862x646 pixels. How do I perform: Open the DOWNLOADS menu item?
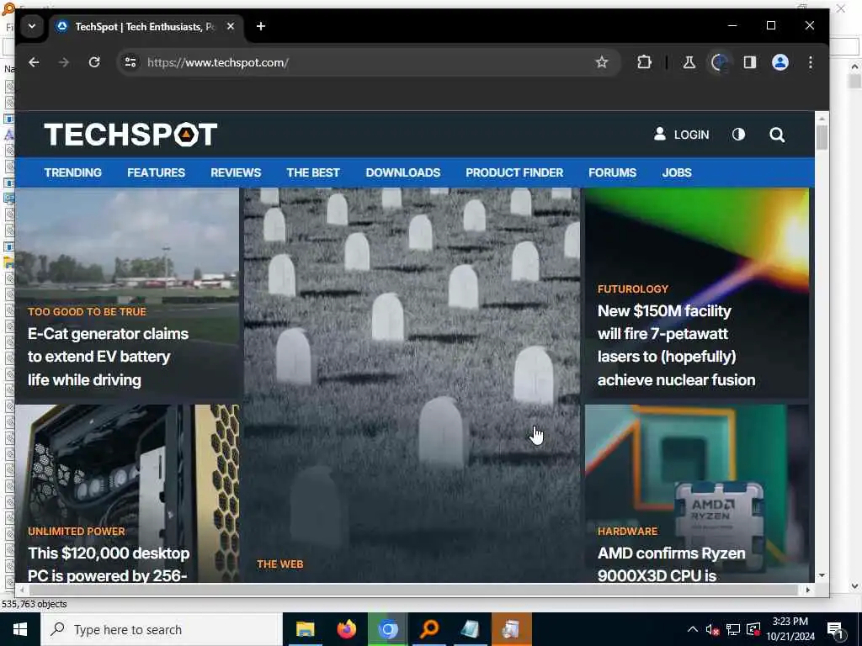pyautogui.click(x=403, y=172)
